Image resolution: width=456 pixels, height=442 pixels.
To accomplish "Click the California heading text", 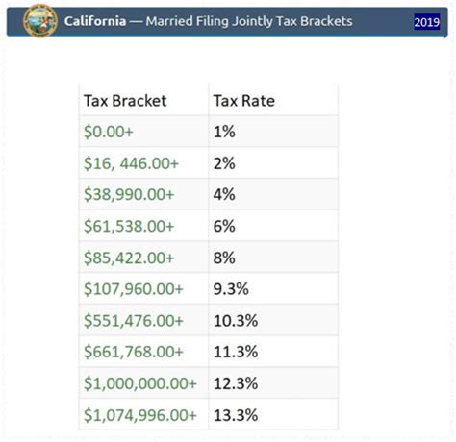I will pyautogui.click(x=95, y=21).
